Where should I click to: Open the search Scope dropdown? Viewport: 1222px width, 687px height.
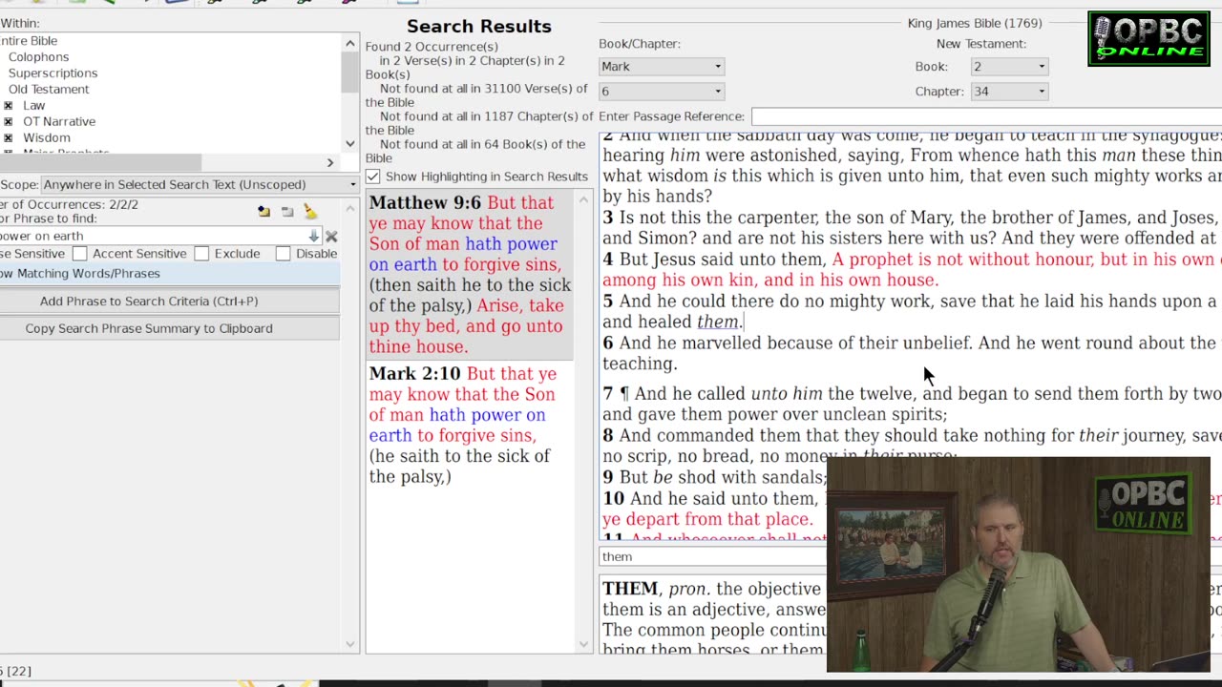[x=199, y=184]
